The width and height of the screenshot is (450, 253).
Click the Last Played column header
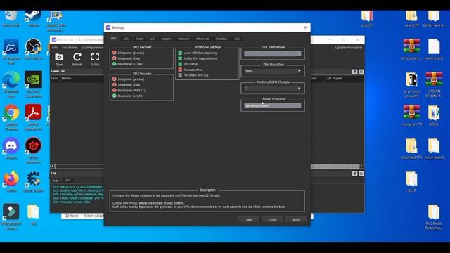click(334, 78)
